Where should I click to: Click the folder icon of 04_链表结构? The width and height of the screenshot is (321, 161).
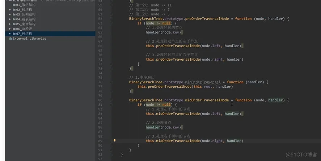click(x=14, y=19)
